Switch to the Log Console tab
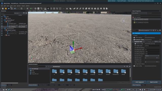 (x=71, y=85)
